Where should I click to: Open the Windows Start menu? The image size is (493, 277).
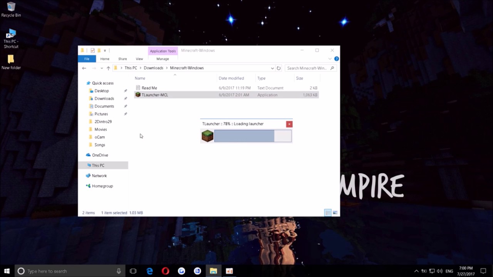[7, 271]
